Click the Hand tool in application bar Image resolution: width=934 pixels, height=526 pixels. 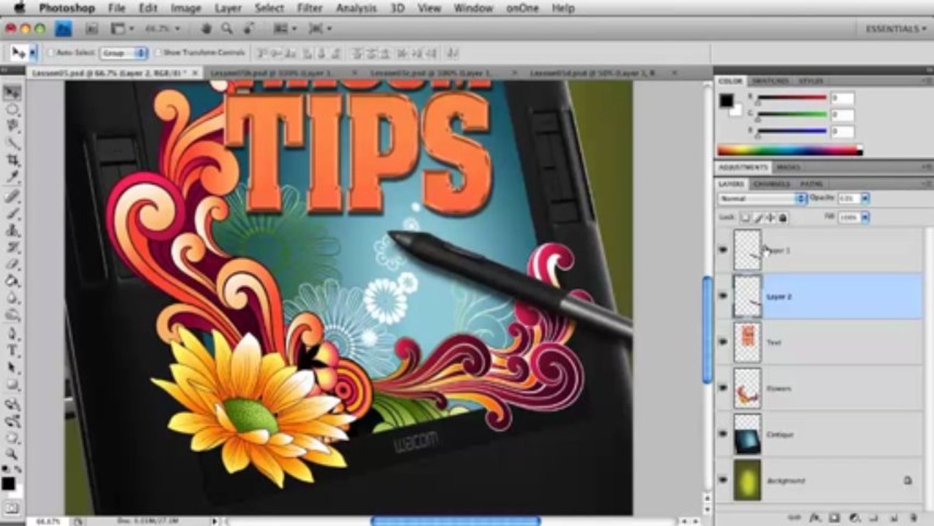point(207,28)
